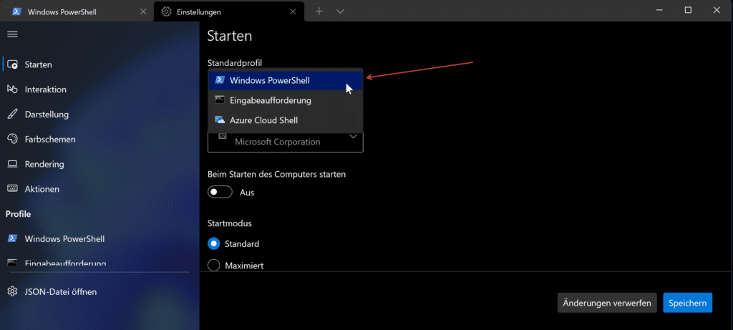
Task: Open the new tab dropdown chevron
Action: (x=340, y=11)
